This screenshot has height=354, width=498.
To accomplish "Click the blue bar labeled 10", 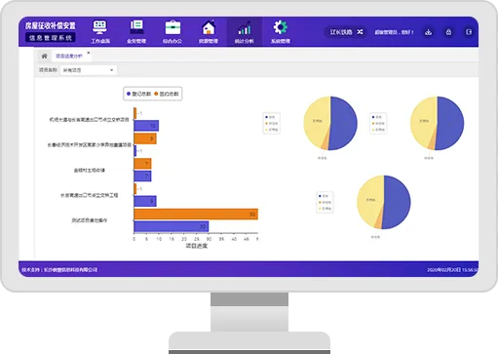I will pos(146,126).
